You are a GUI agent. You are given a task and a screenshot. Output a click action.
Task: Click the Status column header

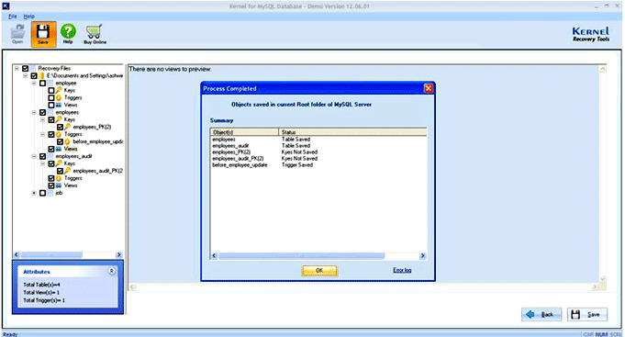point(352,132)
